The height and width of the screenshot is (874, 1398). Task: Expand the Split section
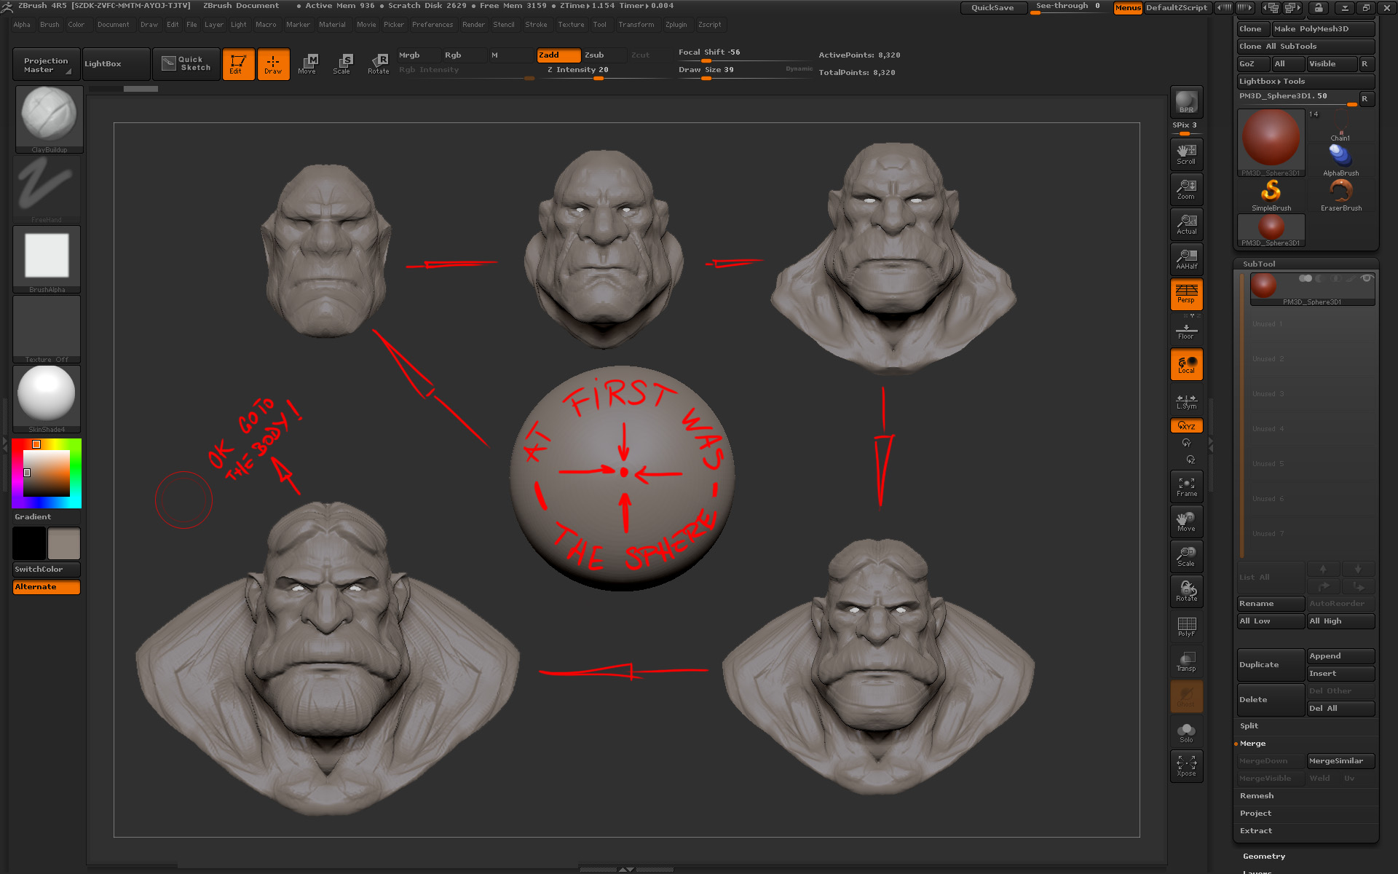point(1249,726)
